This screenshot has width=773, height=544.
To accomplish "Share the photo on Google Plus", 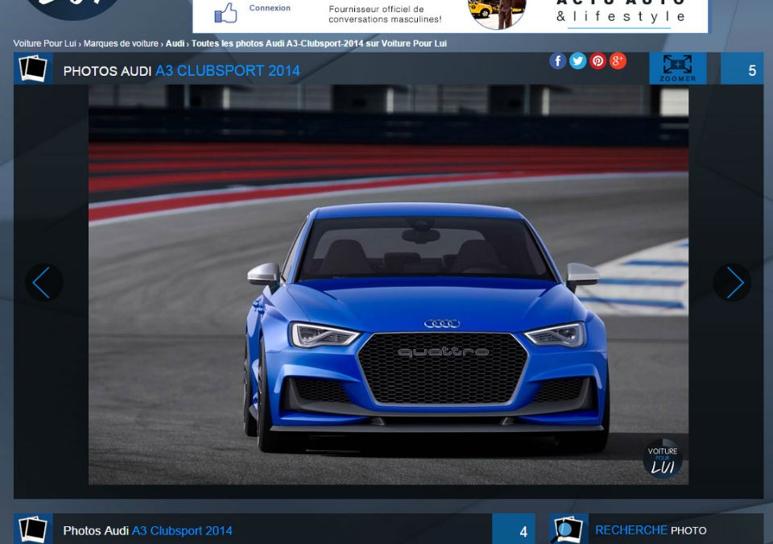I will pos(618,61).
